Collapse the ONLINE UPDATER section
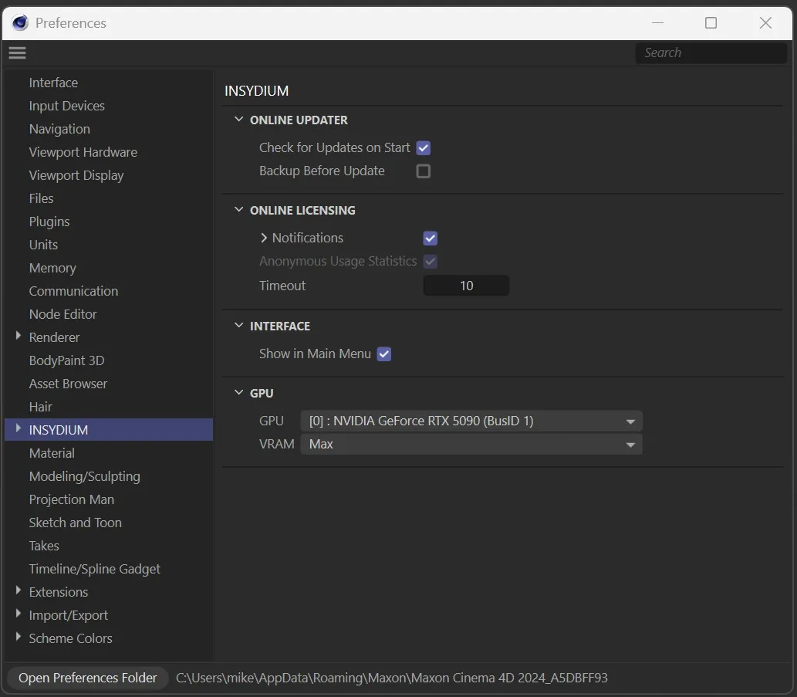Viewport: 797px width, 697px height. point(238,120)
